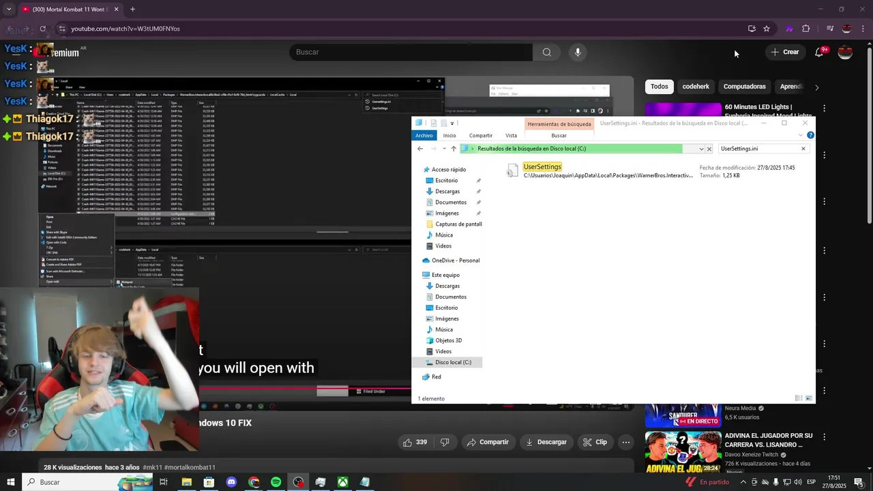Click the #mk11 hashtag link
The width and height of the screenshot is (873, 491).
pyautogui.click(x=152, y=468)
